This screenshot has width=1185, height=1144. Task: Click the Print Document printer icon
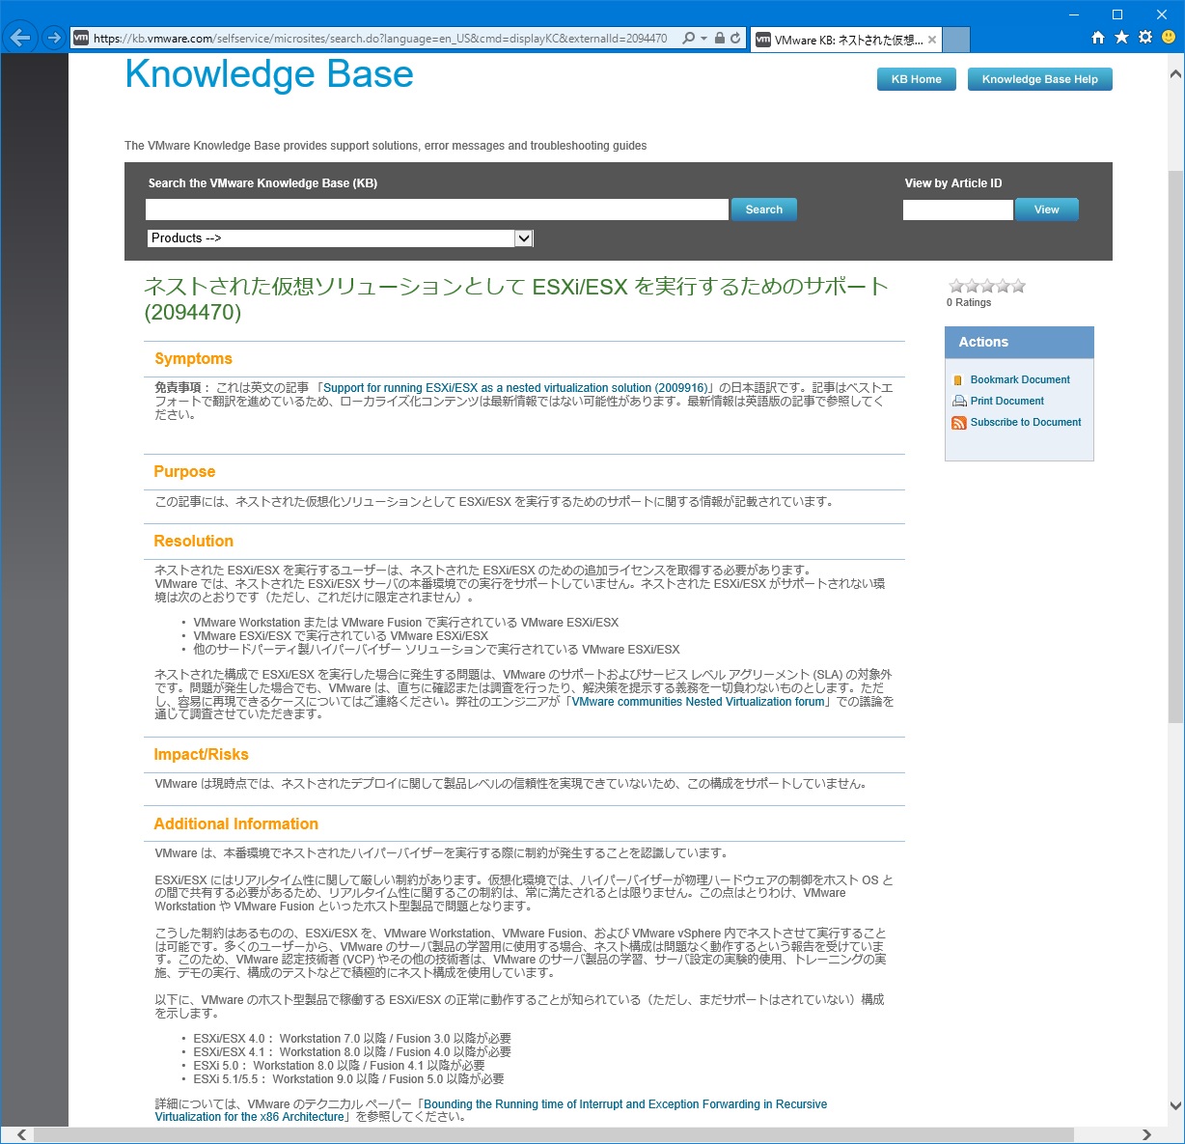tap(959, 402)
